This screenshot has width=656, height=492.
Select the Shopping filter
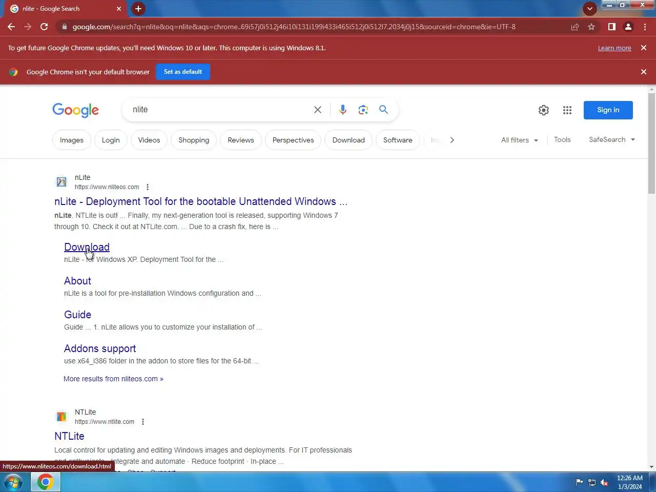tap(194, 140)
